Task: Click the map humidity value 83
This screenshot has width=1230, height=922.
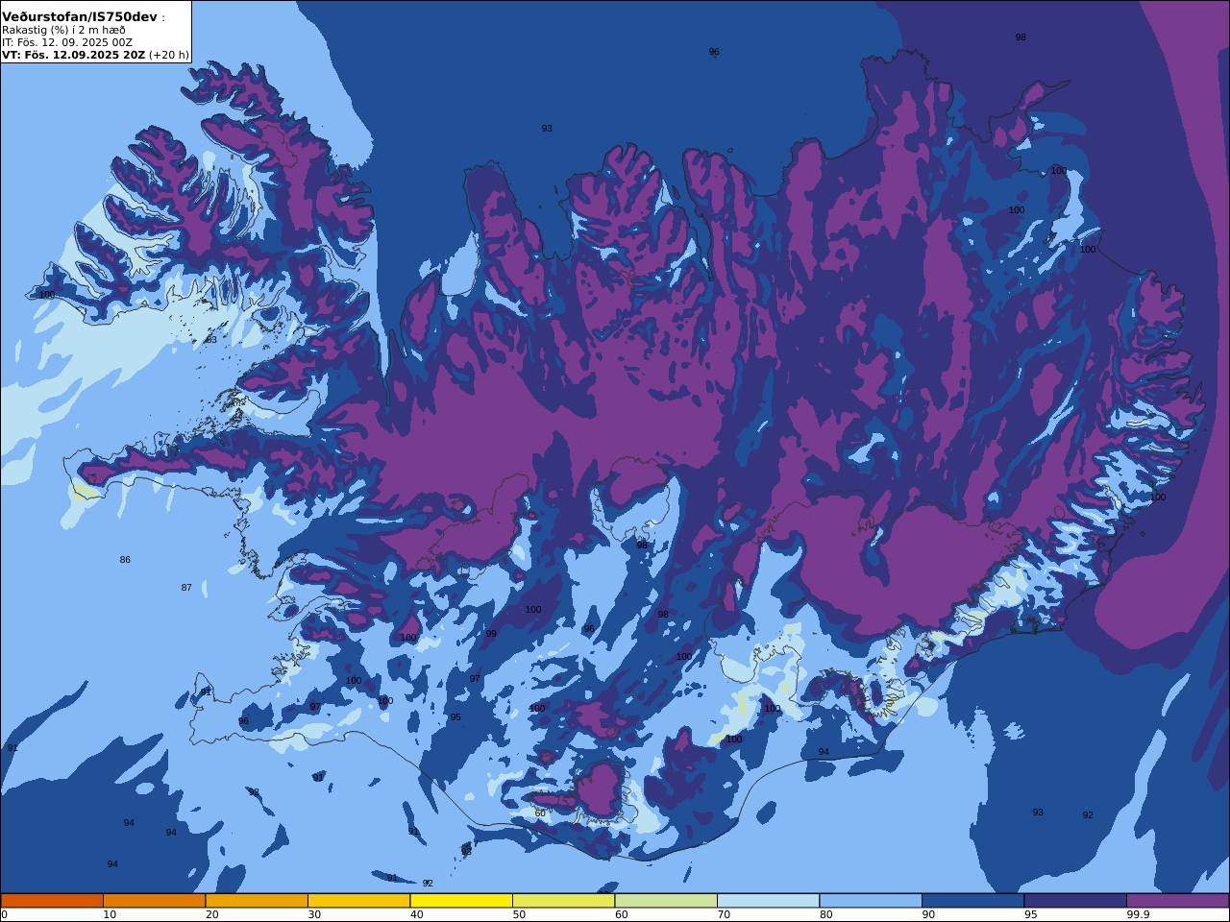Action: coord(211,340)
